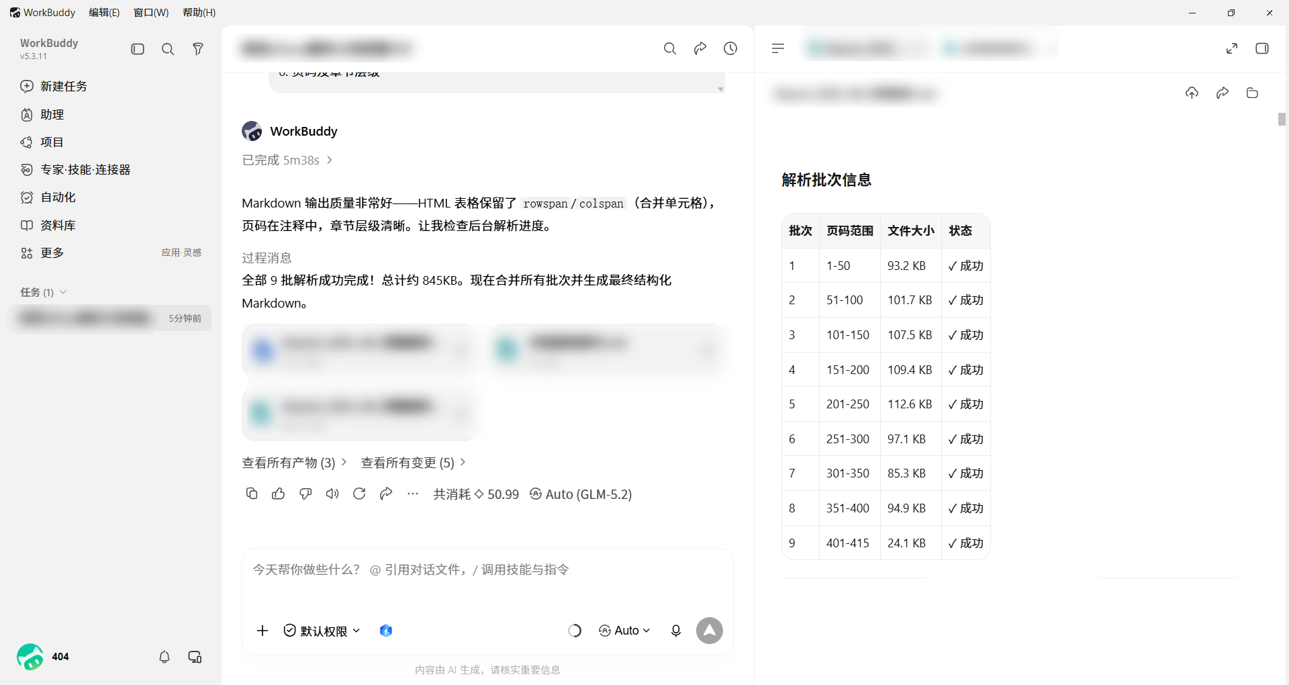Viewport: 1289px width, 685px height.
Task: Toggle right panel layout icon
Action: [1262, 48]
